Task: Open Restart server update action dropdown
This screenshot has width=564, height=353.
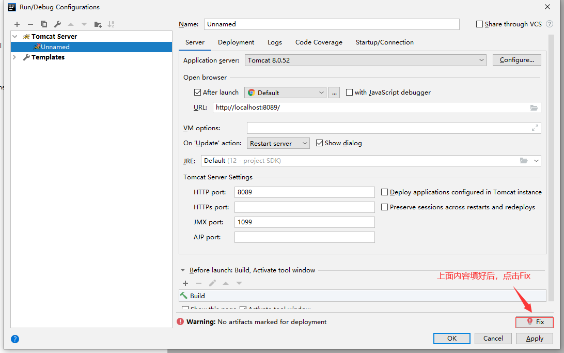Action: pos(278,143)
